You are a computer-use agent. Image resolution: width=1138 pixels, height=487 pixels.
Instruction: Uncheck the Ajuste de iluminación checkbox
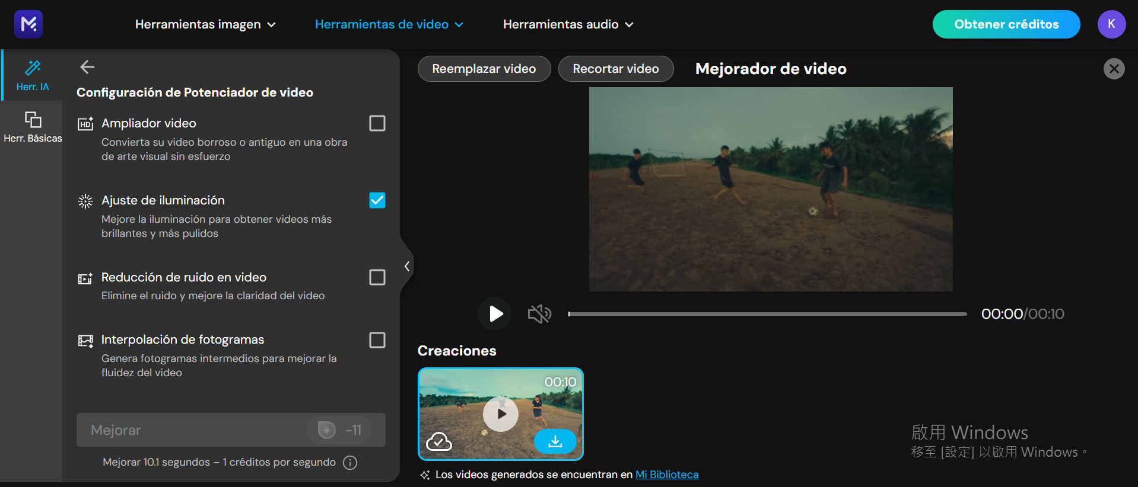pyautogui.click(x=377, y=200)
